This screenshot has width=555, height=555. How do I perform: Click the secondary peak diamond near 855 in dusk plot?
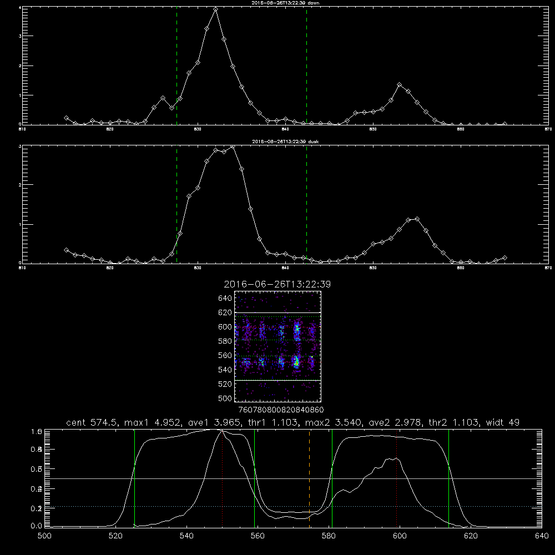tap(417, 219)
